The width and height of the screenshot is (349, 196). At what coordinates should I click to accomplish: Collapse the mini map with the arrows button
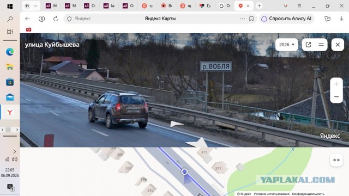click(x=336, y=160)
